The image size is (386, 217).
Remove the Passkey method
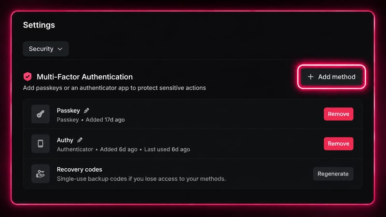(x=339, y=114)
